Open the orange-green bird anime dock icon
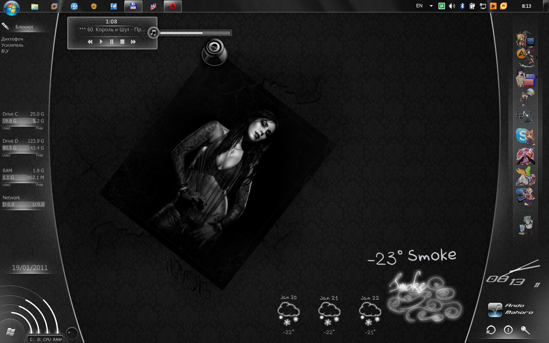The width and height of the screenshot is (549, 343). (x=525, y=177)
